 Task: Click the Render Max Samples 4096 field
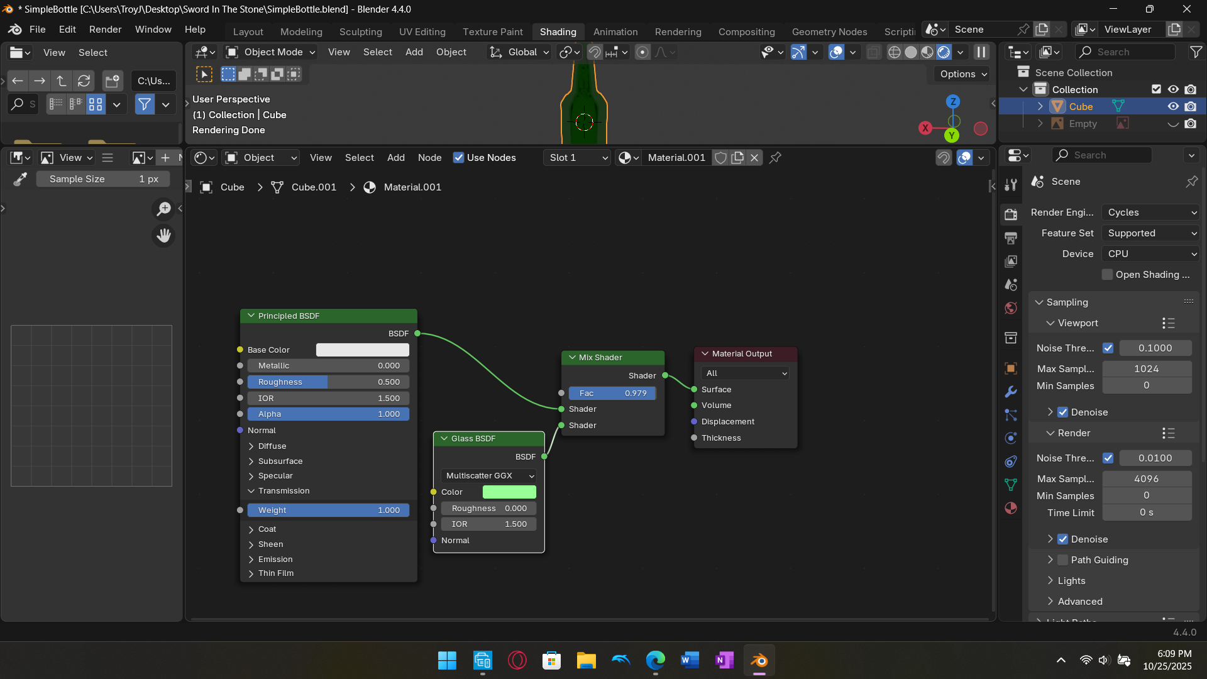1147,479
